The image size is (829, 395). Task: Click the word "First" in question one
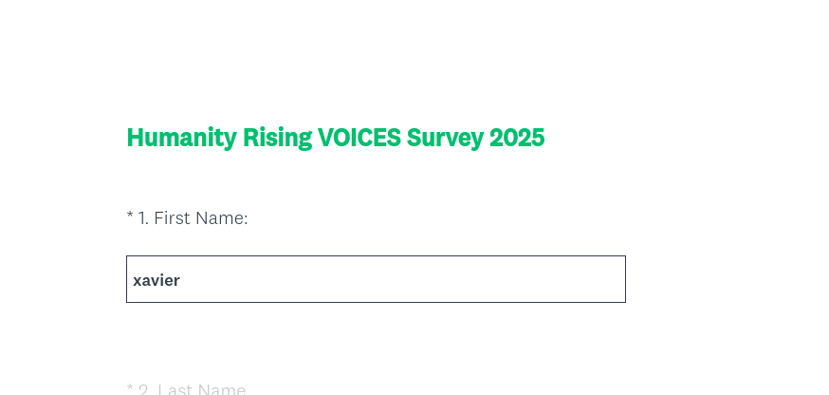[x=172, y=218]
